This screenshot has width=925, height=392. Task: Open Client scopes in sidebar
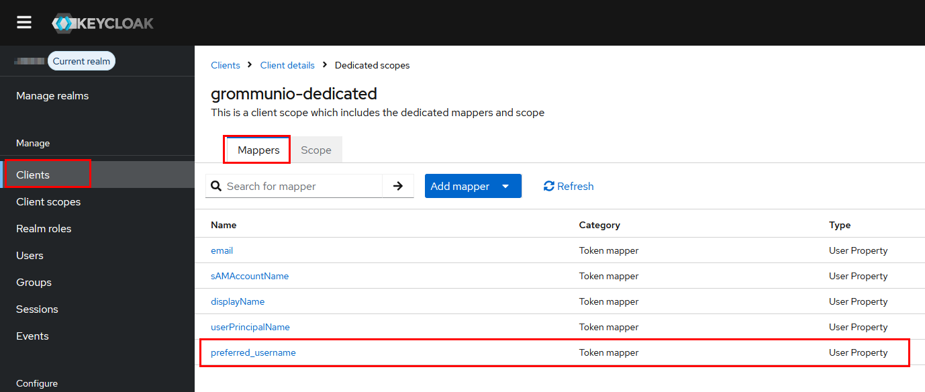[48, 202]
